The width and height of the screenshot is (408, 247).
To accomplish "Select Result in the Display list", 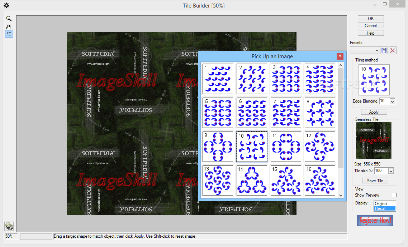I will pos(385,208).
